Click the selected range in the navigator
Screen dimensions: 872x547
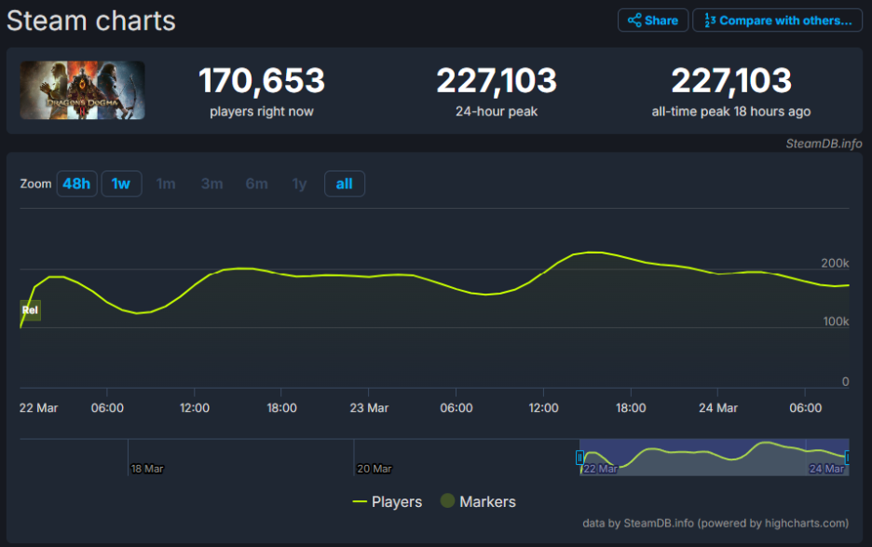(714, 458)
